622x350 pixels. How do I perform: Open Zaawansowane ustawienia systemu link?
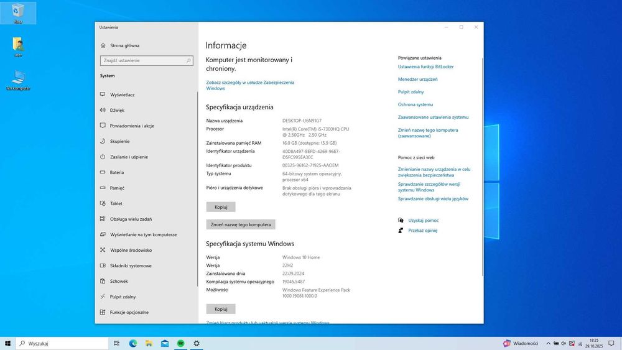(433, 117)
